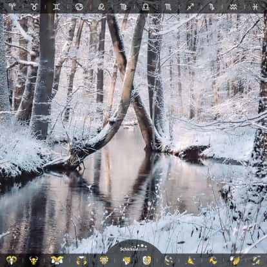
Task: Click the Sagittarius arrow symbol in top bar
Action: coord(190,7)
